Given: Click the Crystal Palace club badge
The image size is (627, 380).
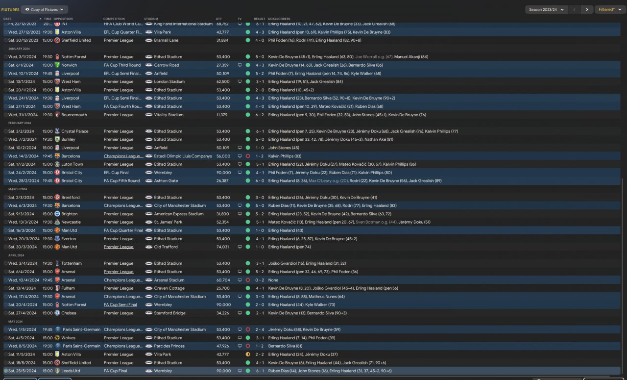Looking at the screenshot, I should pyautogui.click(x=57, y=131).
